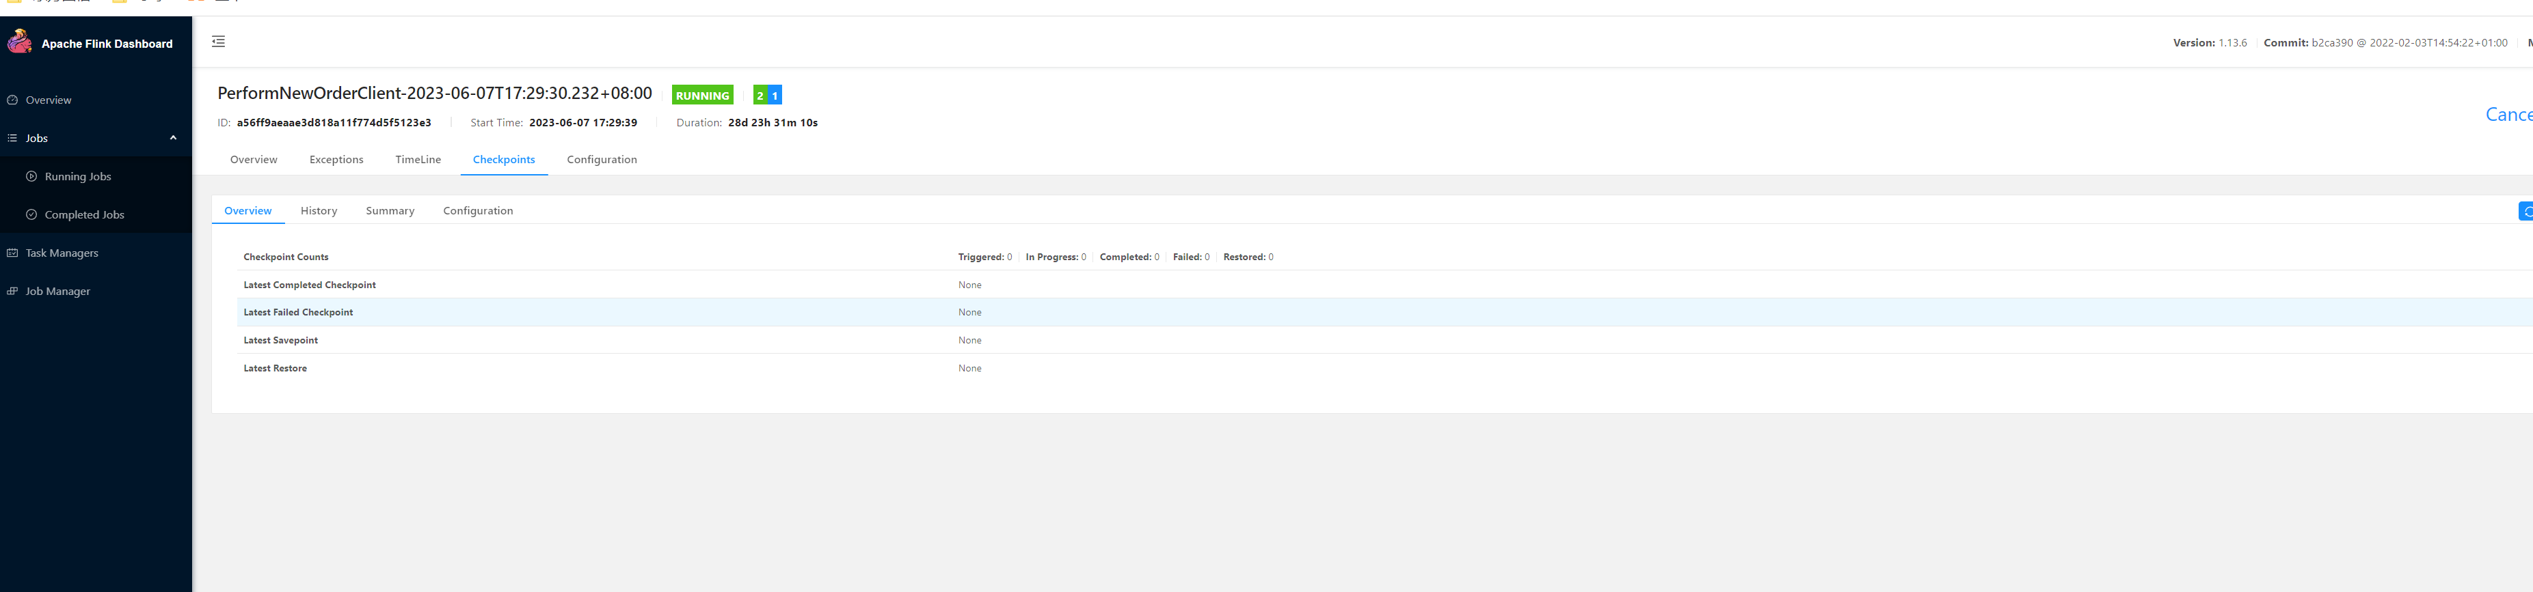Viewport: 2533px width, 592px height.
Task: Click the Triggered: 0 count
Action: [985, 257]
